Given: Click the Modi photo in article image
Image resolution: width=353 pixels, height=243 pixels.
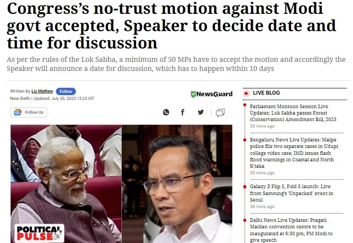Looking at the screenshot, I should (66, 184).
